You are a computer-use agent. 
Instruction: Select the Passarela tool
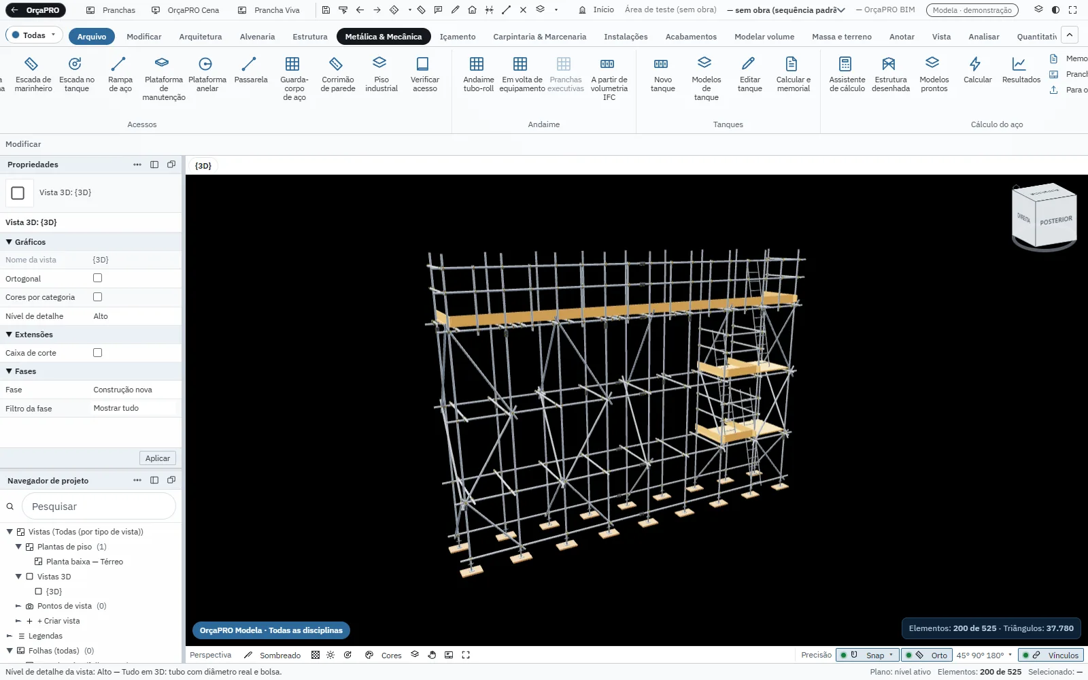[x=250, y=71]
